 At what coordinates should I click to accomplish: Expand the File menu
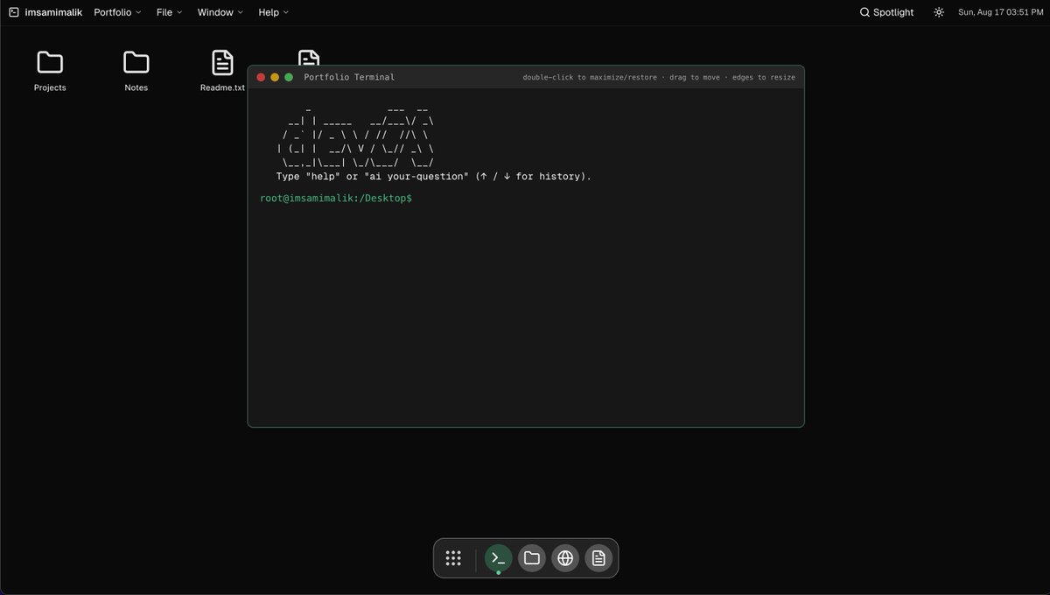point(170,12)
